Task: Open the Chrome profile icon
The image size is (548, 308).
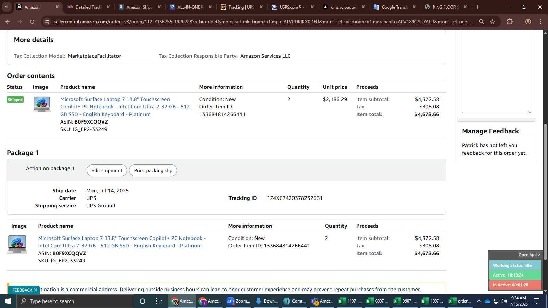Action: 528,22
